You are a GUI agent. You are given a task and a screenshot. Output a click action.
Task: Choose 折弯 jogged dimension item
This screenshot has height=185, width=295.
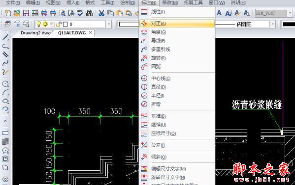pos(177,104)
